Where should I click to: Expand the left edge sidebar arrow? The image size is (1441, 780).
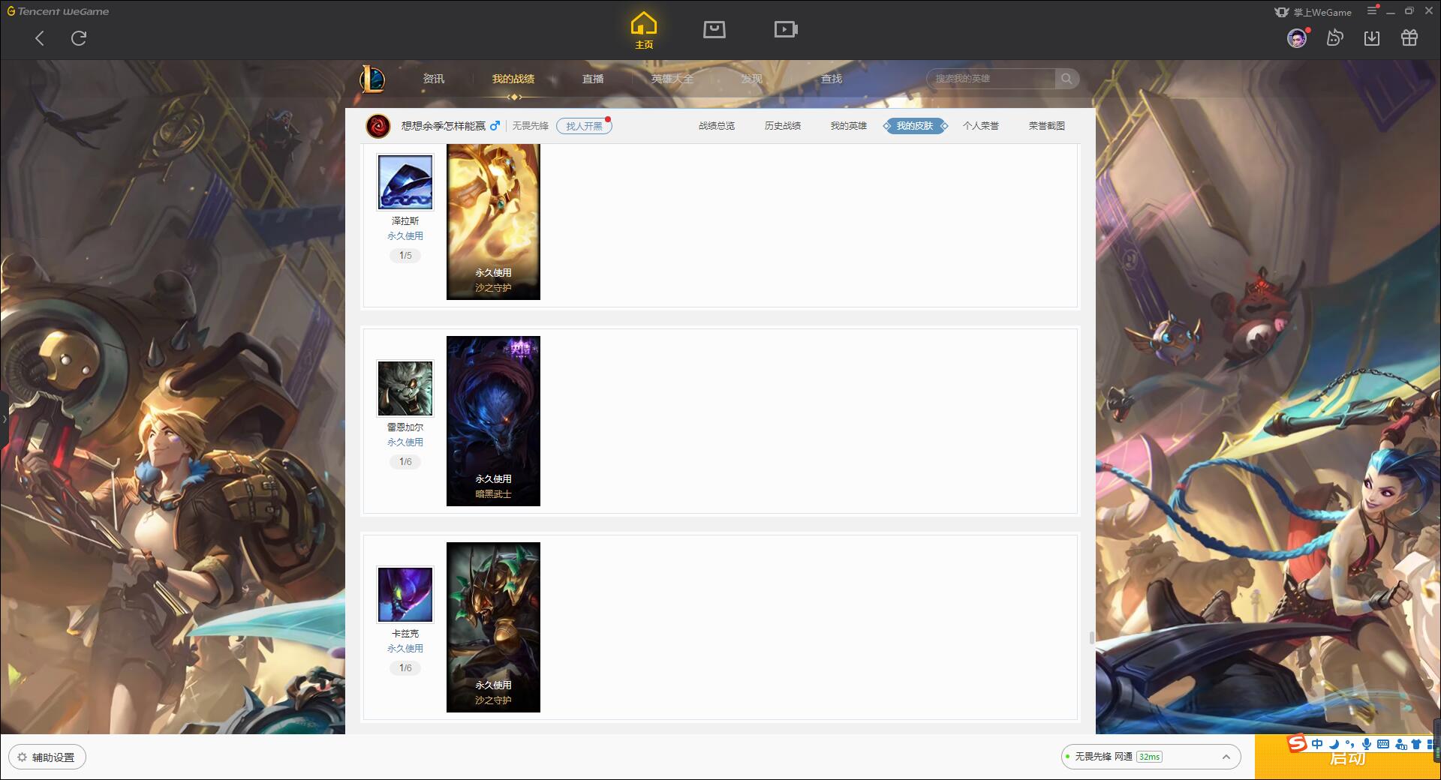4,418
